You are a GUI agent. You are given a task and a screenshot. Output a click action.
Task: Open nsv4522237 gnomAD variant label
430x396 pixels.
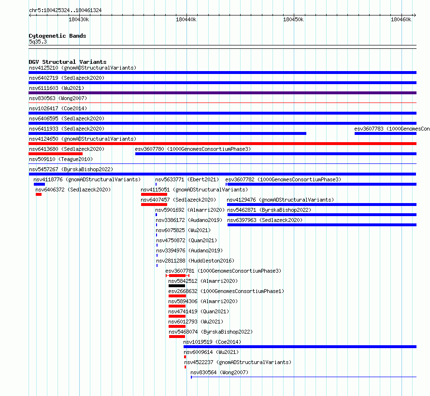coord(238,362)
